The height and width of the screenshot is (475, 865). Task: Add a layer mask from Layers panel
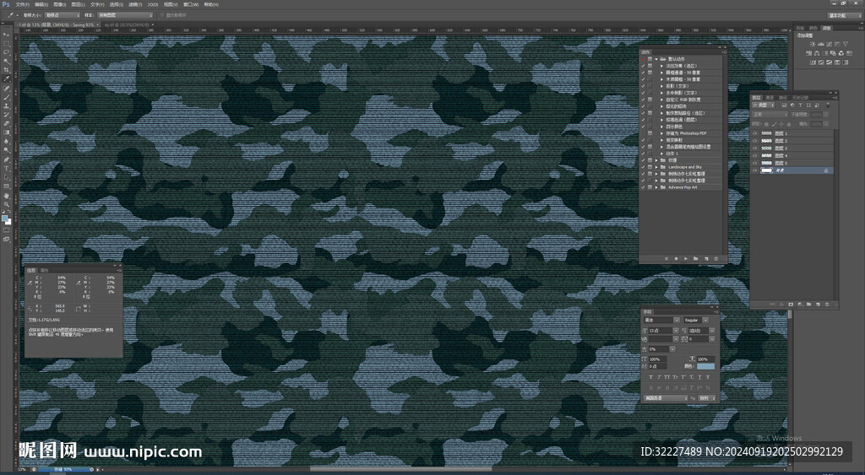(x=791, y=305)
